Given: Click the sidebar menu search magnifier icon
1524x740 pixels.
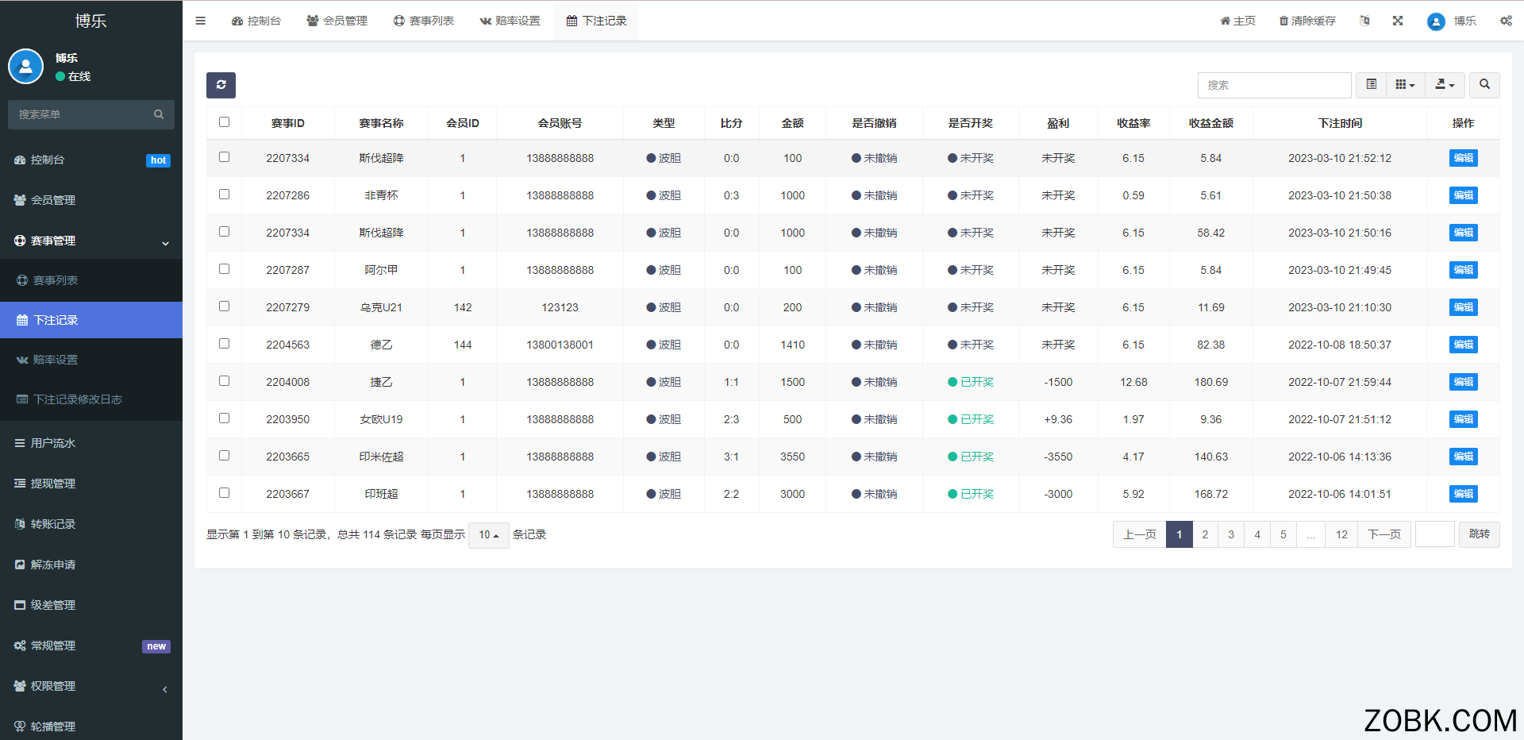Looking at the screenshot, I should tap(159, 114).
